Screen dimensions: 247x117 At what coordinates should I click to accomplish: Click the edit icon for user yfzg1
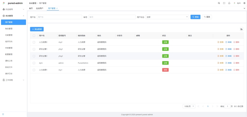(x=228, y=49)
